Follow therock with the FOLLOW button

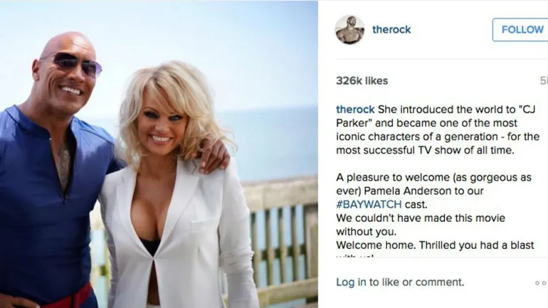coord(521,30)
